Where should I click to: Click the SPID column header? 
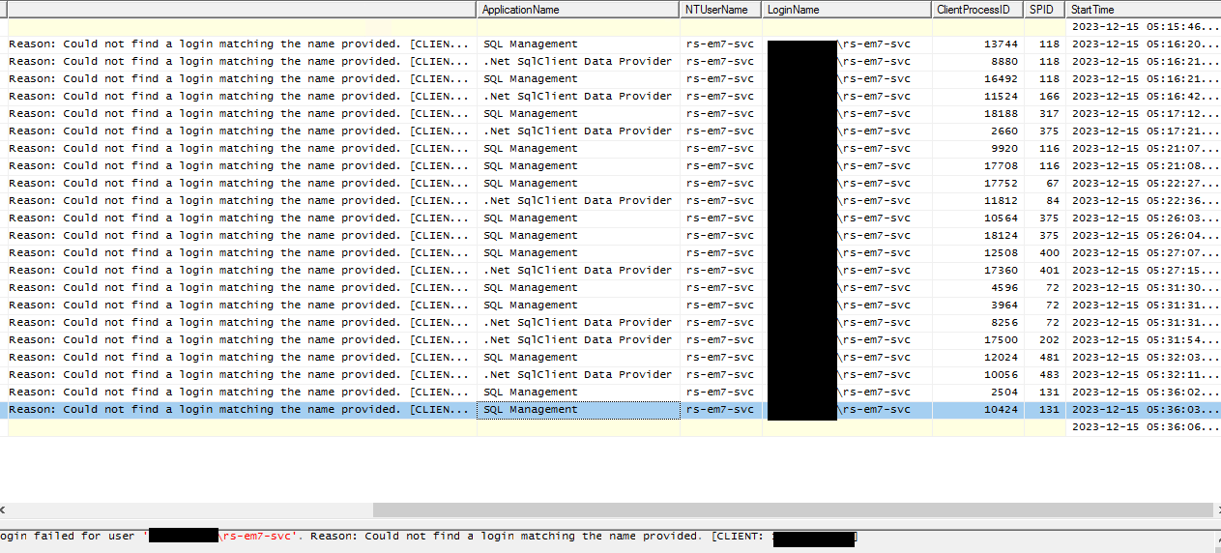[x=1045, y=10]
